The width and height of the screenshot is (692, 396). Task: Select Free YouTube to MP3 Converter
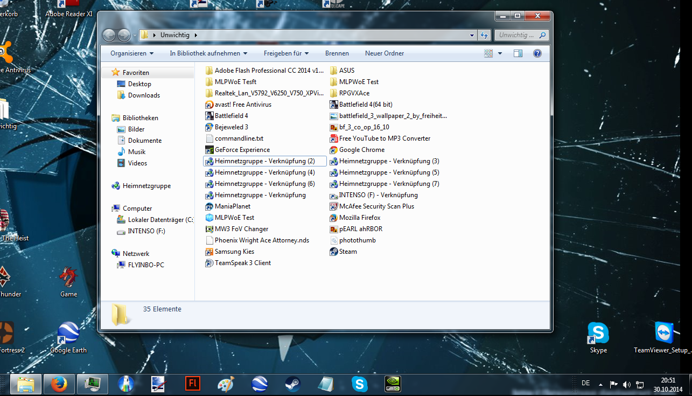click(381, 138)
